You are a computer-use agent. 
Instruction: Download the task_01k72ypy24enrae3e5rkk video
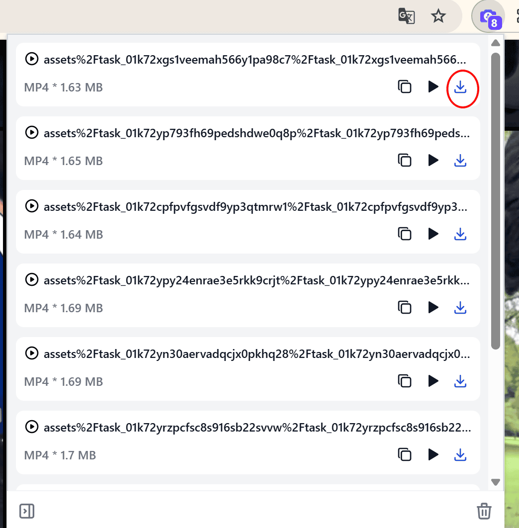point(460,307)
